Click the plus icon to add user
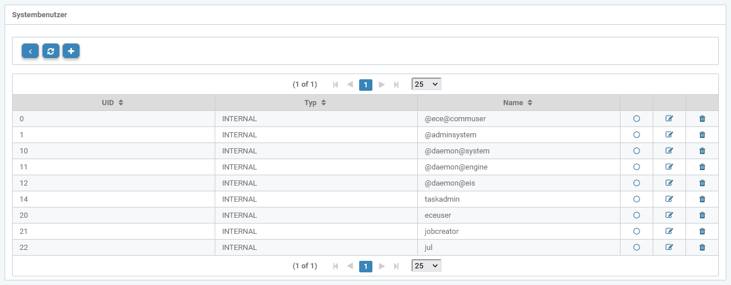Screen dimensions: 731x285 pos(71,51)
